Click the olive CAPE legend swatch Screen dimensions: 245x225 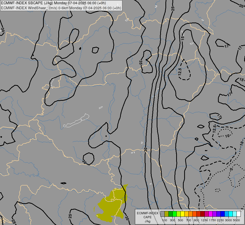coord(167,214)
